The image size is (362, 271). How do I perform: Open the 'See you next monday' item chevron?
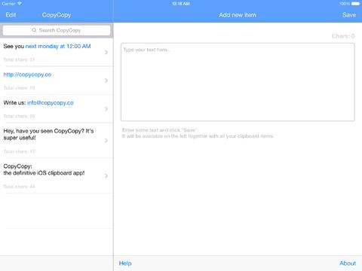[x=106, y=52]
